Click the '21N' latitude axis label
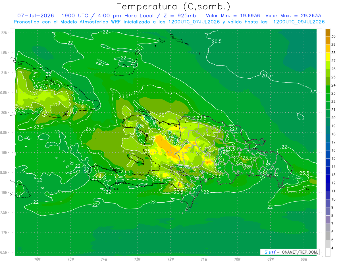The width and height of the screenshot is (341, 263). 5,73
